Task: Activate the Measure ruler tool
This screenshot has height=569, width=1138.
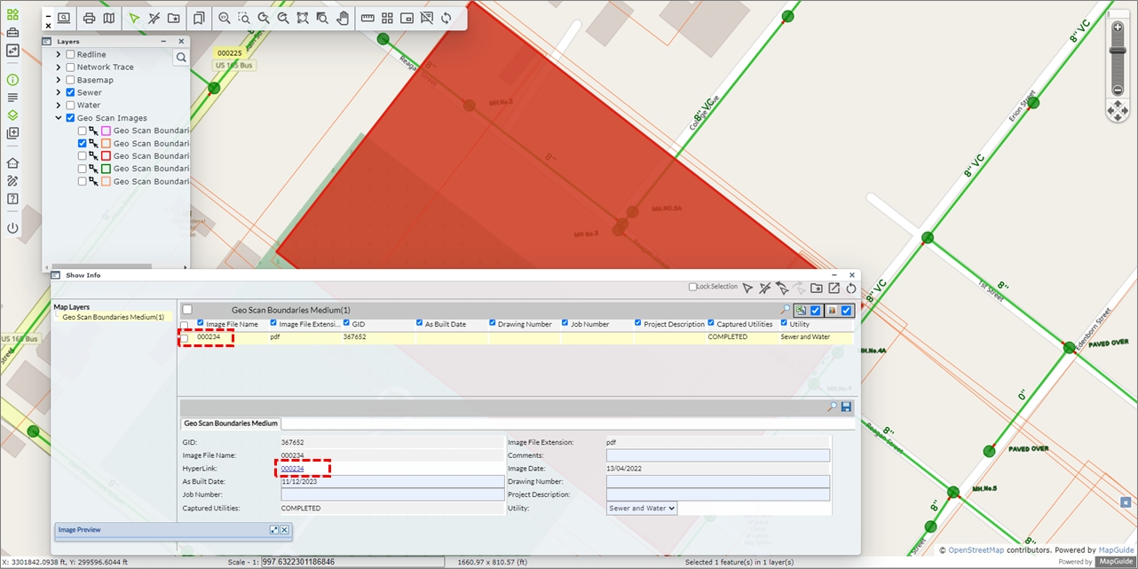Action: pos(367,18)
